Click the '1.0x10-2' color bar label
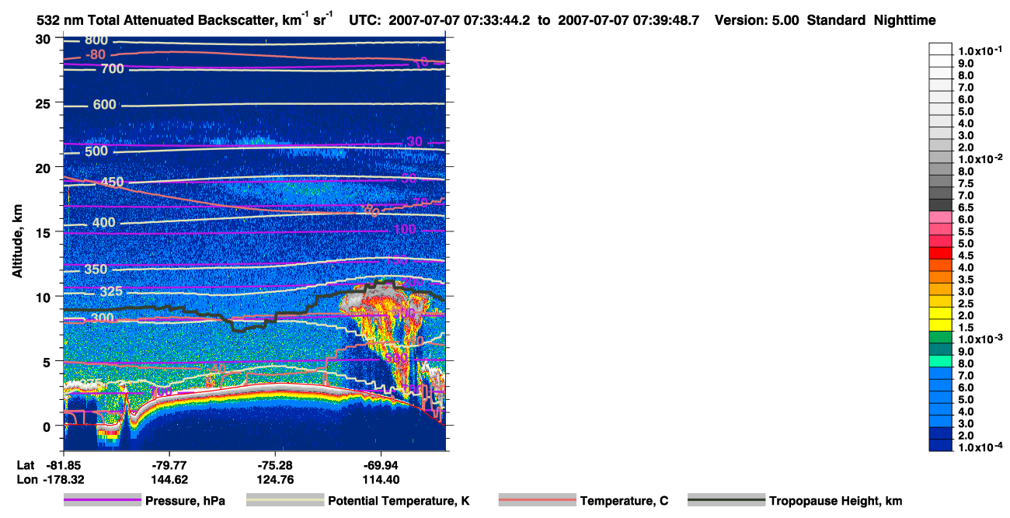 pos(980,159)
